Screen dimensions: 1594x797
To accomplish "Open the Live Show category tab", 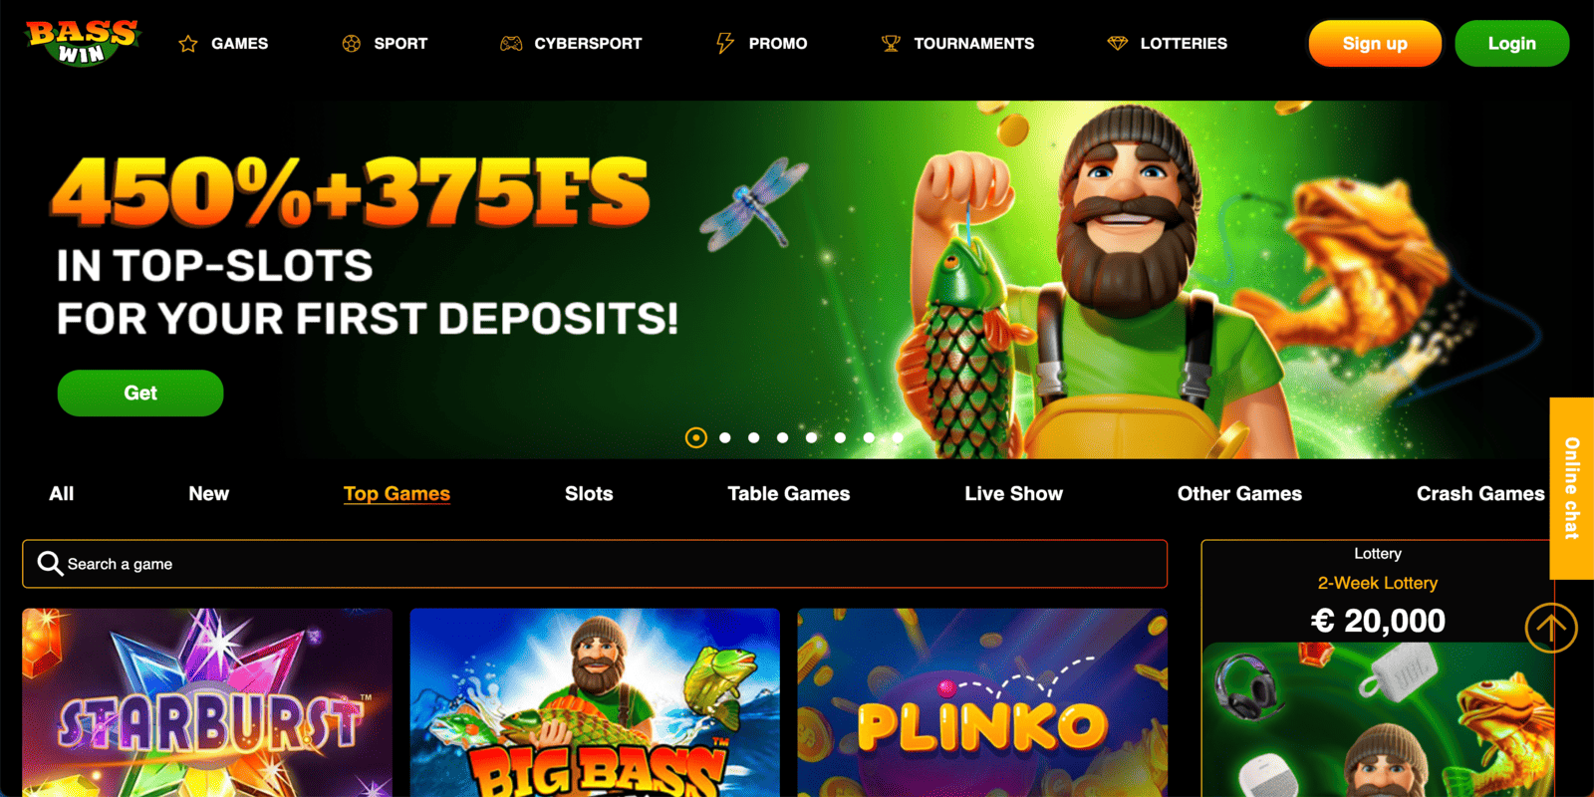I will coord(1013,493).
